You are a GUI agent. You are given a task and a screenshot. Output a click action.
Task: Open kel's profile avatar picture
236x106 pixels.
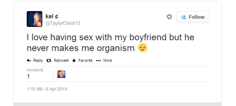(x=35, y=19)
